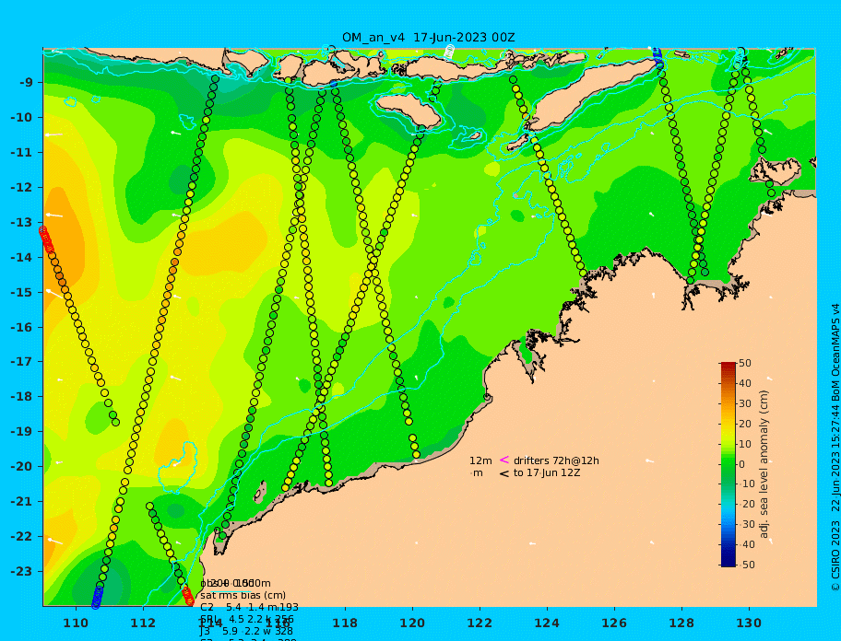Click the latitude axis label "-13"
This screenshot has width=841, height=641.
(x=21, y=222)
